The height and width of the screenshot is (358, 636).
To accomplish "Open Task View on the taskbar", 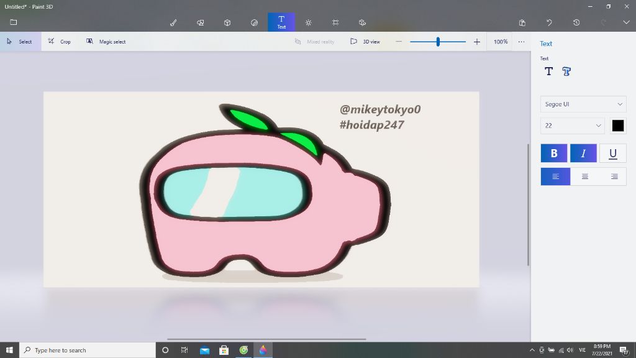I will coord(184,350).
